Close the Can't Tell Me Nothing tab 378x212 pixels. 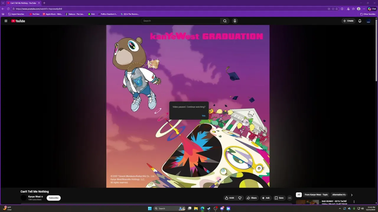39,3
